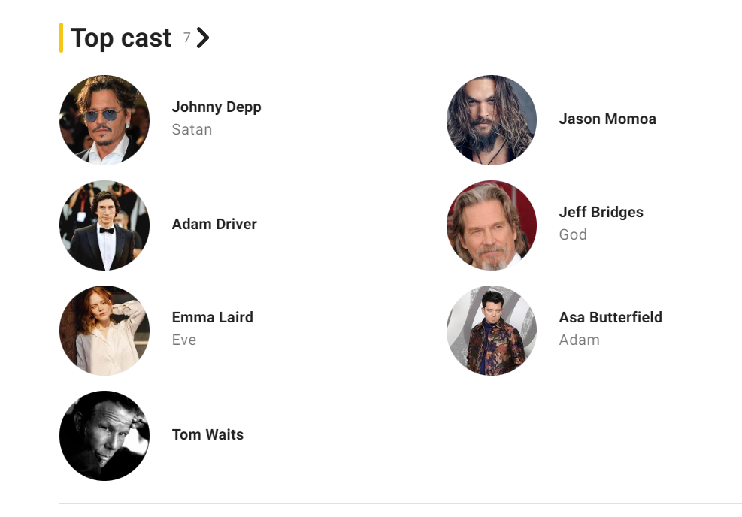Click the Adam character role text
Image resolution: width=742 pixels, height=517 pixels.
[x=579, y=340]
